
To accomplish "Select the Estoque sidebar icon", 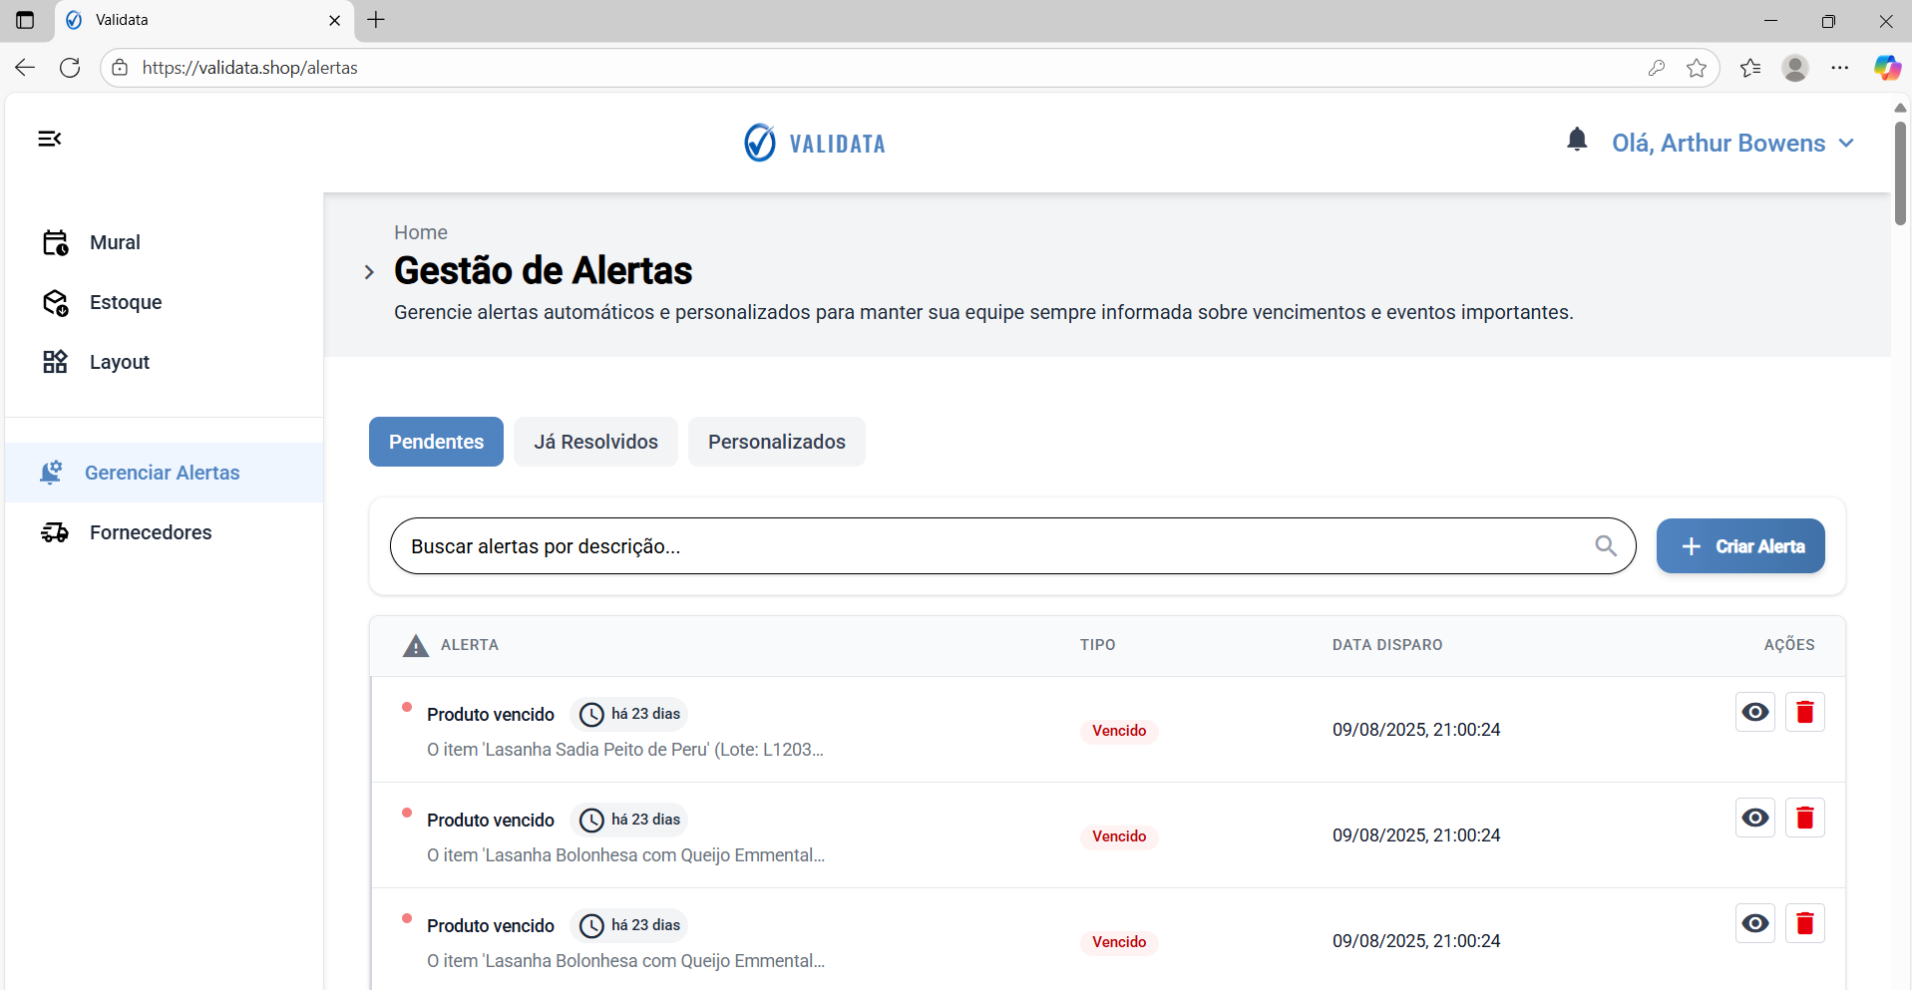I will click(55, 302).
